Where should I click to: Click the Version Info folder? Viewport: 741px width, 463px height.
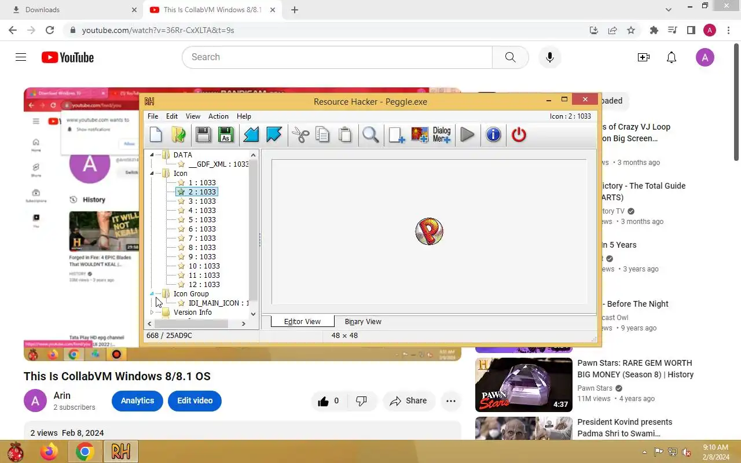click(x=192, y=313)
